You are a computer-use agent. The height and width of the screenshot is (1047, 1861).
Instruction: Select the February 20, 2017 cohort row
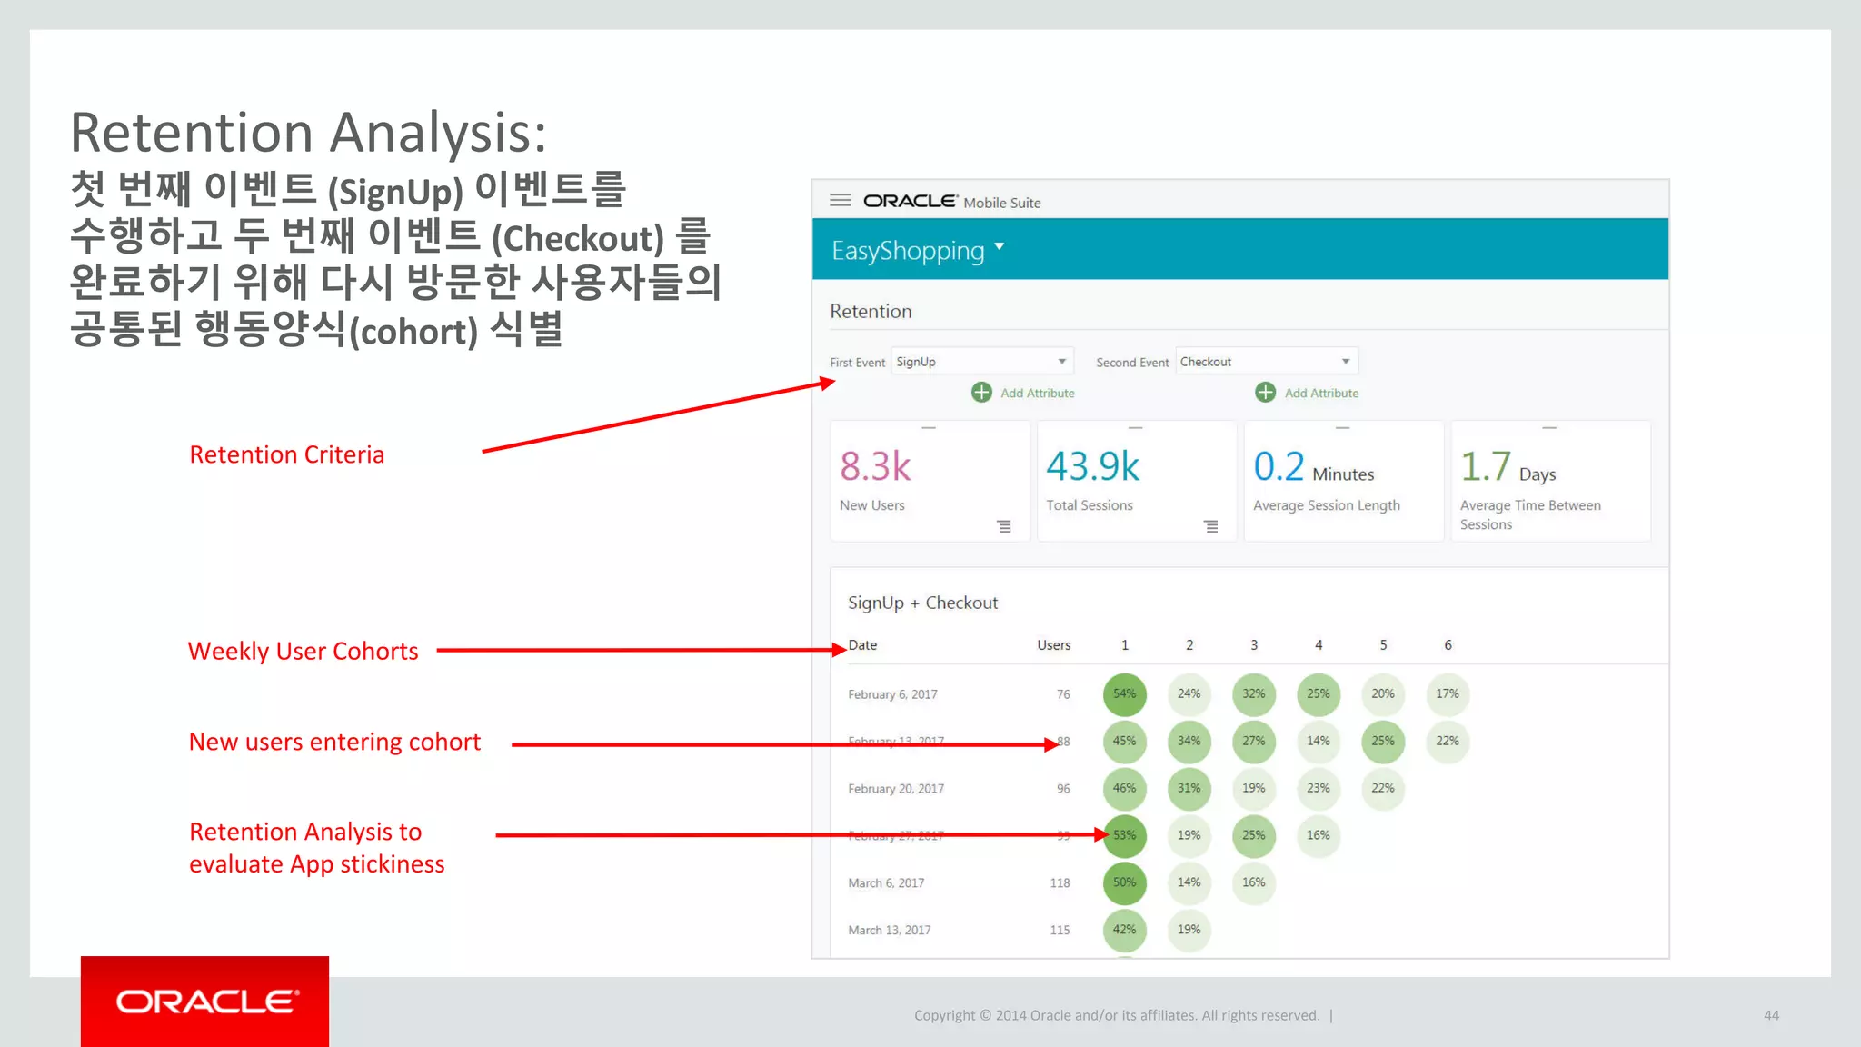click(x=895, y=789)
